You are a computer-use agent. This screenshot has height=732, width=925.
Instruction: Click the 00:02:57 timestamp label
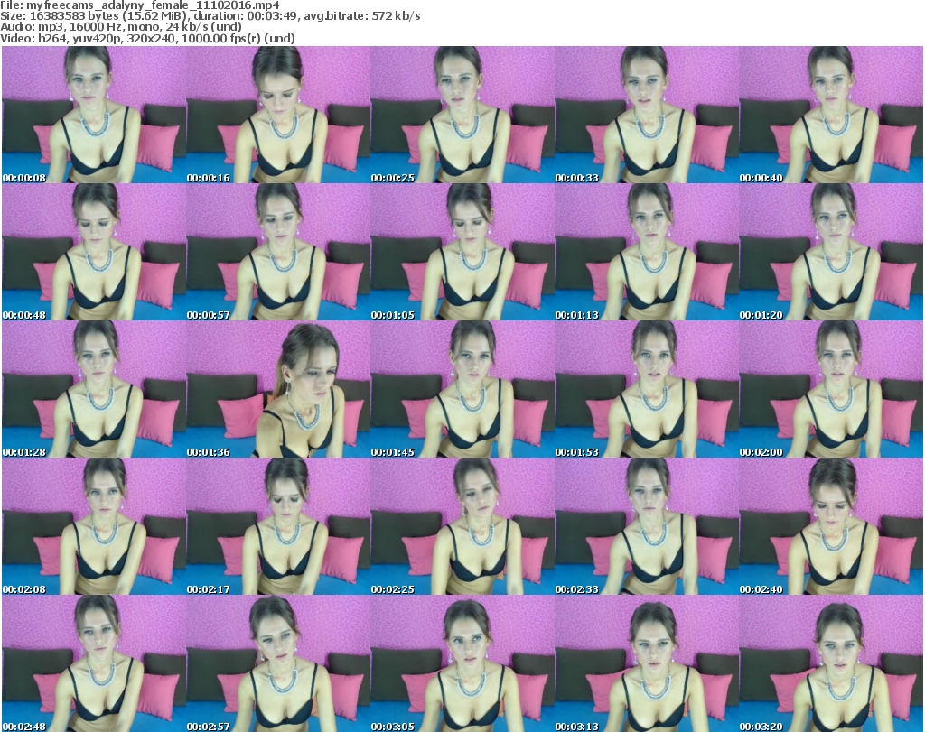click(x=209, y=726)
